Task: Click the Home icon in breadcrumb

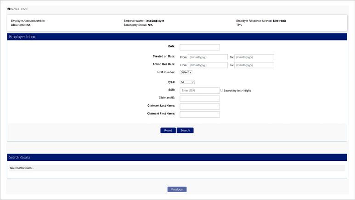Action: point(9,9)
